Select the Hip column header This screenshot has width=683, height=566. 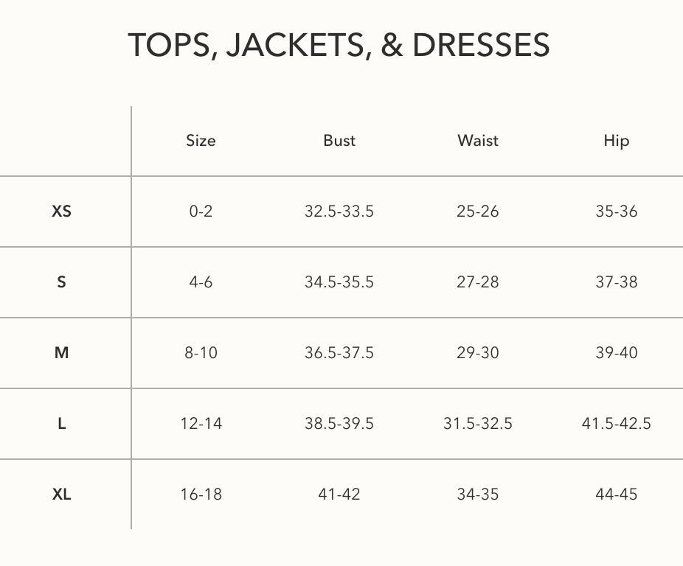point(617,141)
